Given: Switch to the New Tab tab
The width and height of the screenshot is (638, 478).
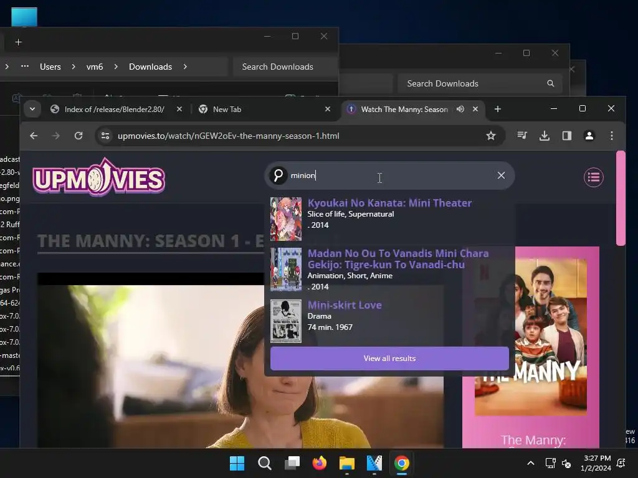Looking at the screenshot, I should (x=227, y=110).
